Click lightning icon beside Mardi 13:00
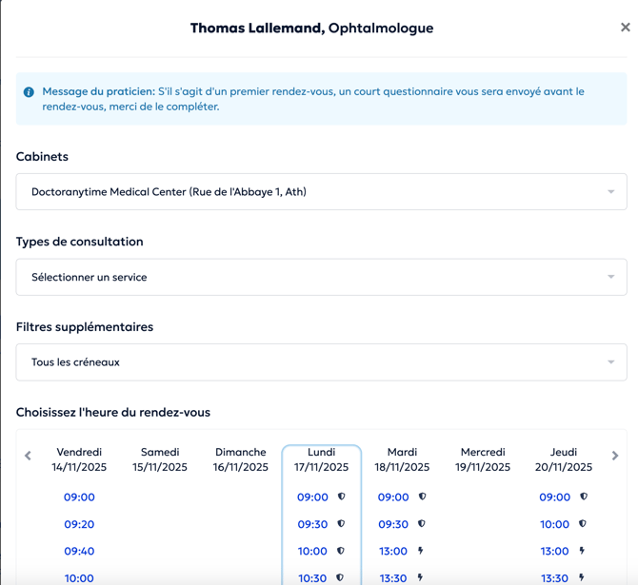This screenshot has height=585, width=638. 421,551
